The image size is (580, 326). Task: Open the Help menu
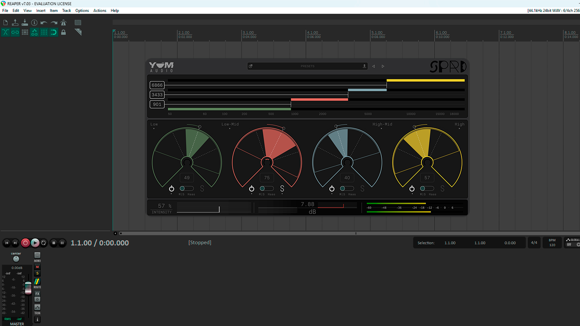[115, 11]
